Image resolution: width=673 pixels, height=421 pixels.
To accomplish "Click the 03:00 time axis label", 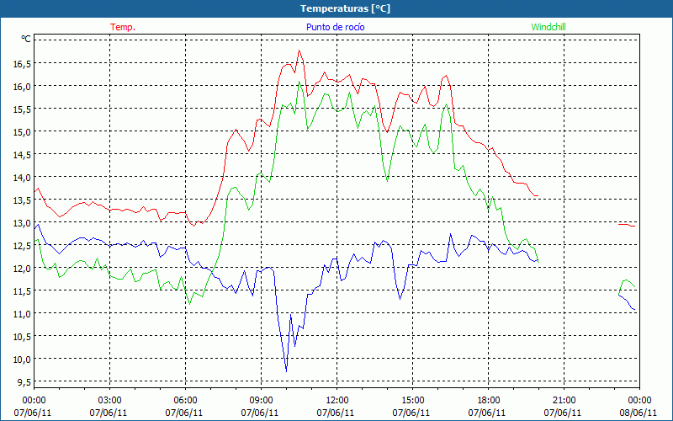I will click(x=110, y=401).
